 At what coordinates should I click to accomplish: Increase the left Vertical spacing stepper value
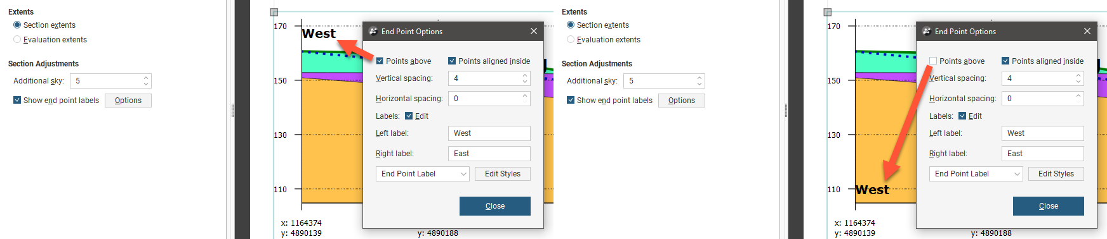525,75
